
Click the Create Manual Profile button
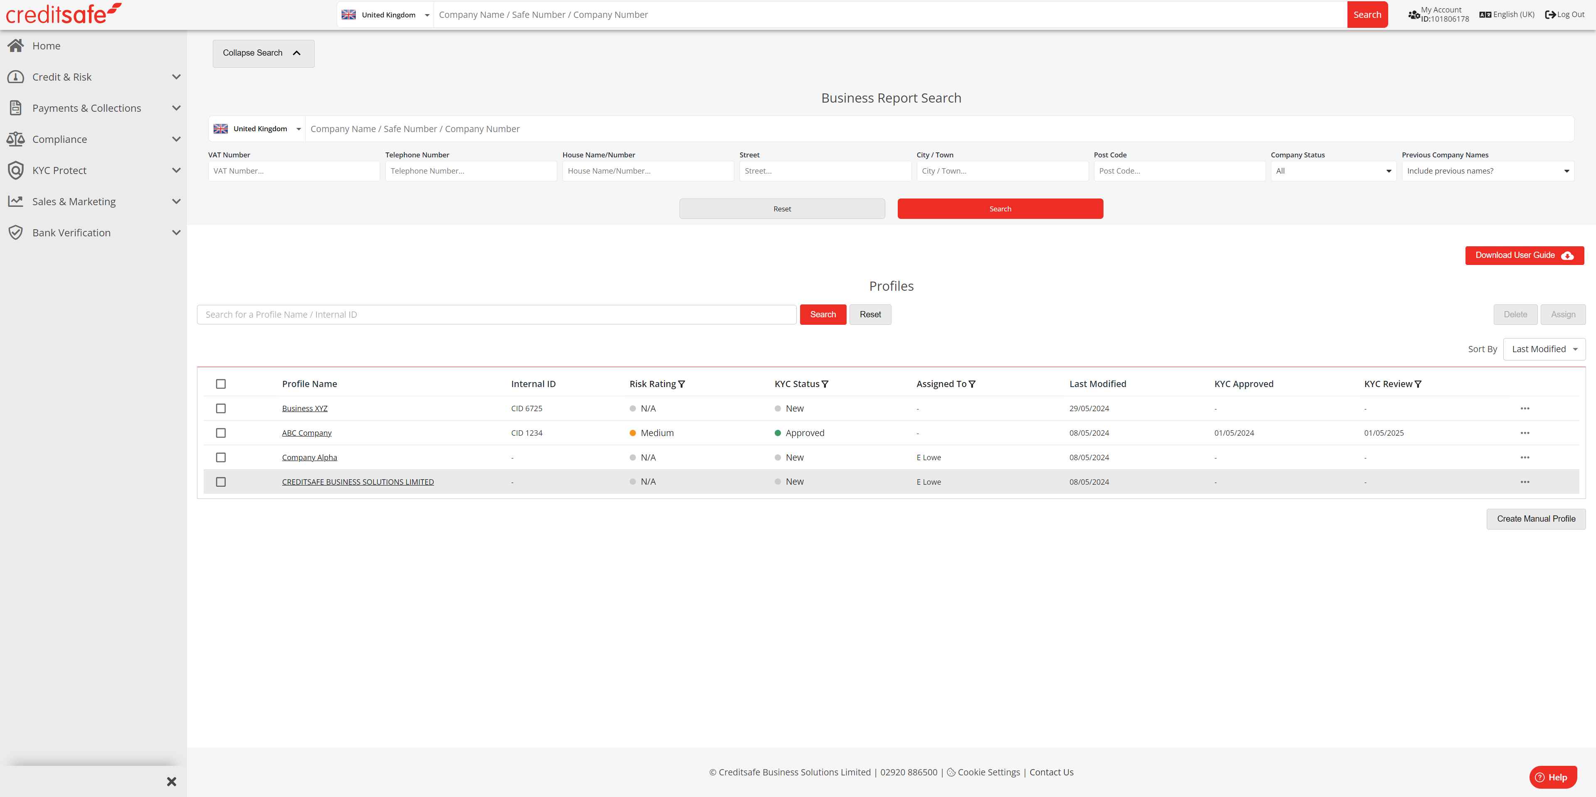tap(1536, 519)
